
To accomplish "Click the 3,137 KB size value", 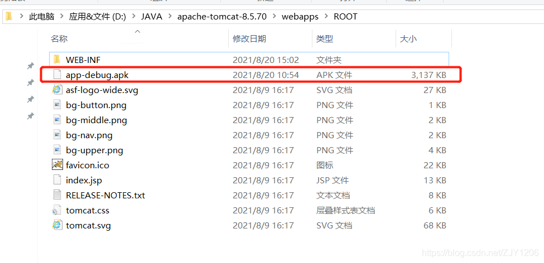I will click(x=429, y=75).
